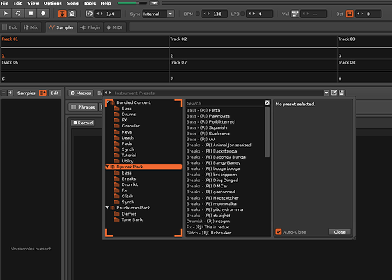Open the Options menu
The height and width of the screenshot is (280, 392).
(52, 3)
